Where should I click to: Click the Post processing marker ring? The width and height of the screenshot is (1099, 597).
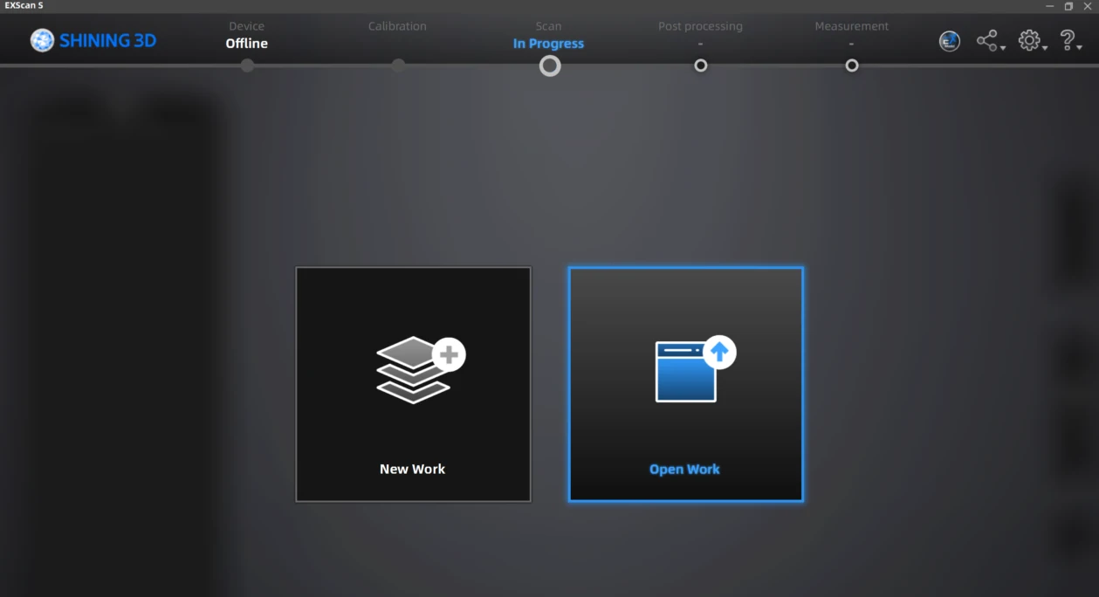coord(700,65)
